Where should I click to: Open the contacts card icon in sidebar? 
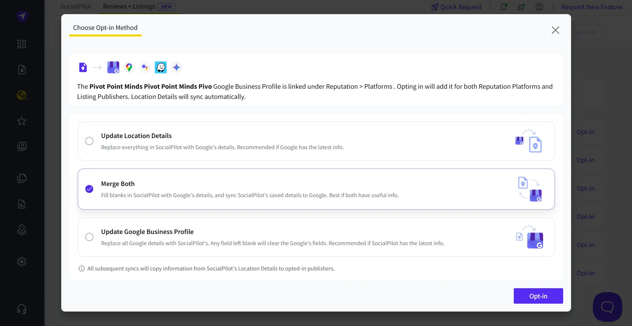(x=22, y=147)
